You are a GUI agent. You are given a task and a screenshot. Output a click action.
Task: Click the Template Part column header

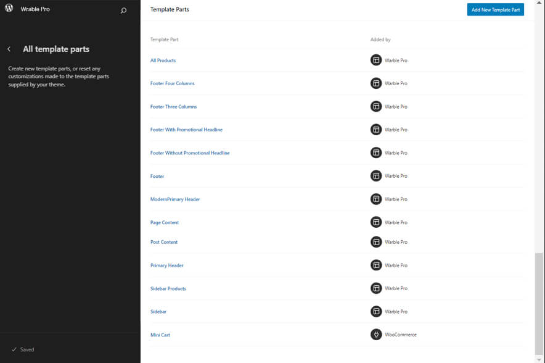(x=164, y=39)
